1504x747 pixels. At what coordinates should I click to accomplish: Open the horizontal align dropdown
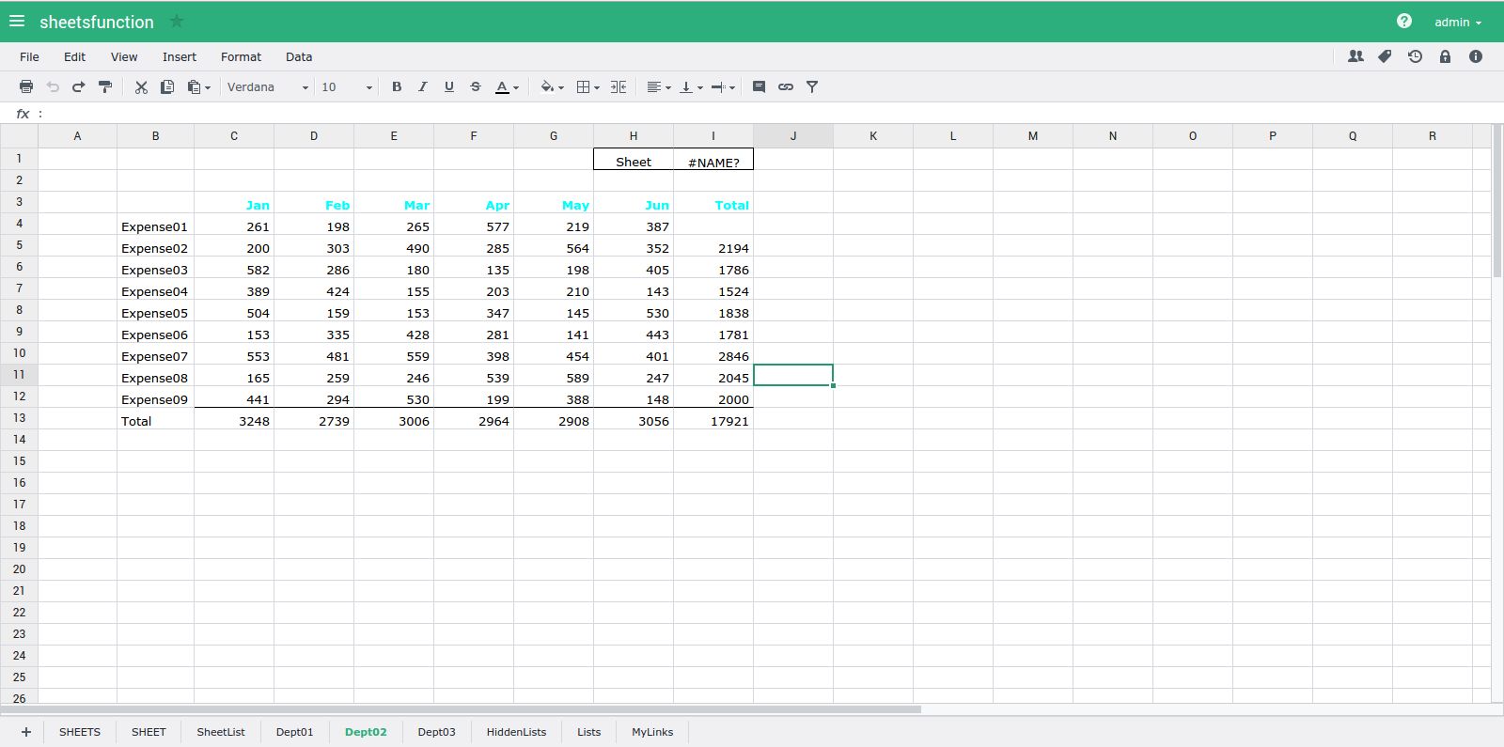click(659, 86)
